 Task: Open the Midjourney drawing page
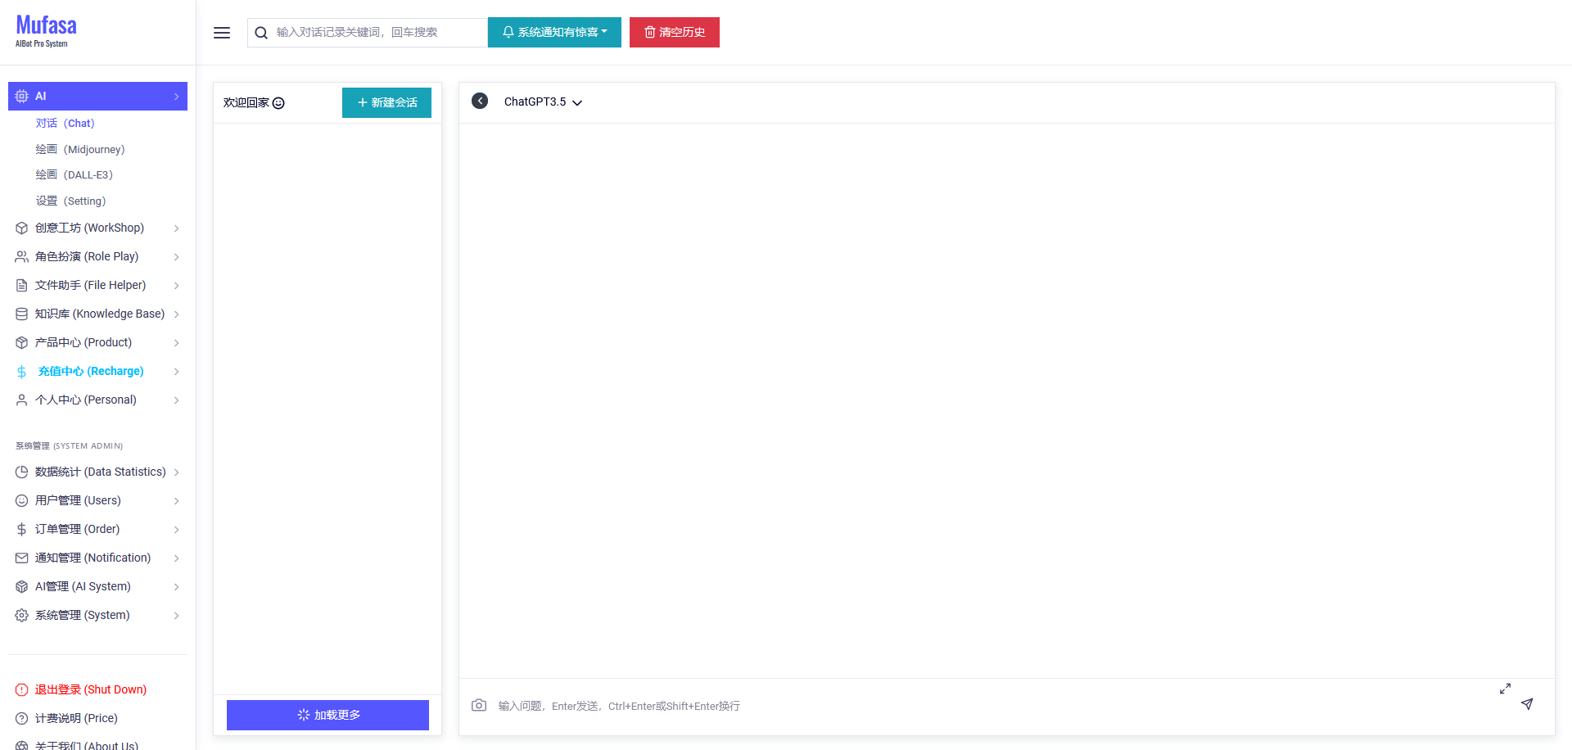coord(80,149)
